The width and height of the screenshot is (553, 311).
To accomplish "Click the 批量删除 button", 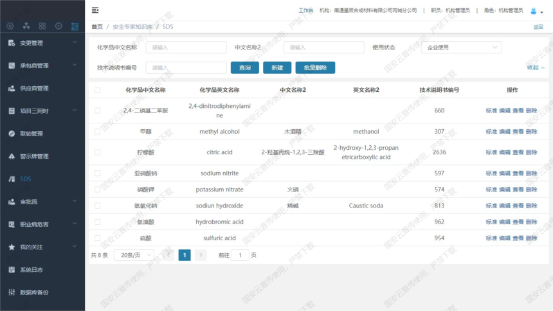I will point(315,67).
